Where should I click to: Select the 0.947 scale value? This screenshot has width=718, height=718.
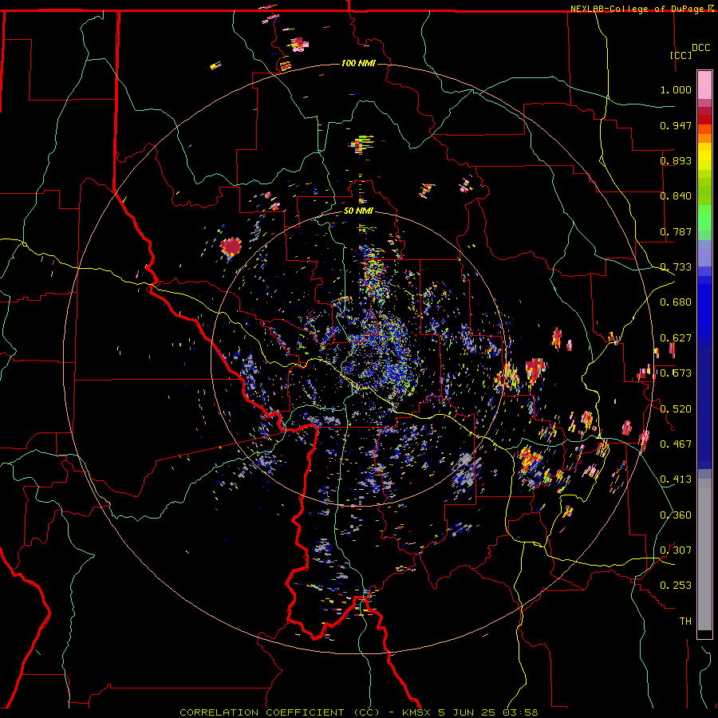(676, 125)
